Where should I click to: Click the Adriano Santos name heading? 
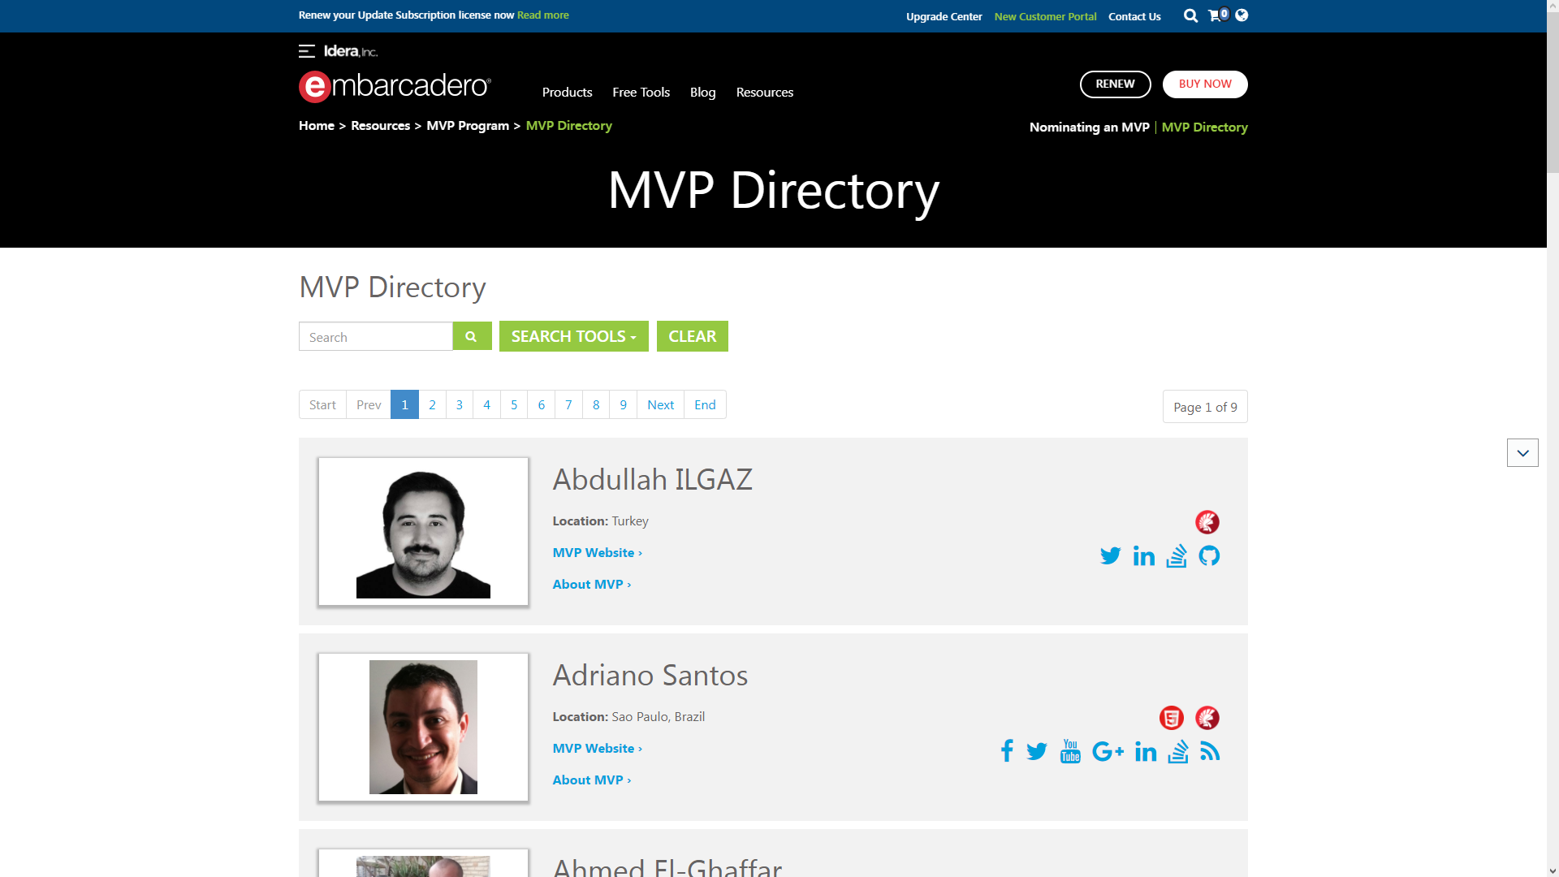click(x=650, y=675)
